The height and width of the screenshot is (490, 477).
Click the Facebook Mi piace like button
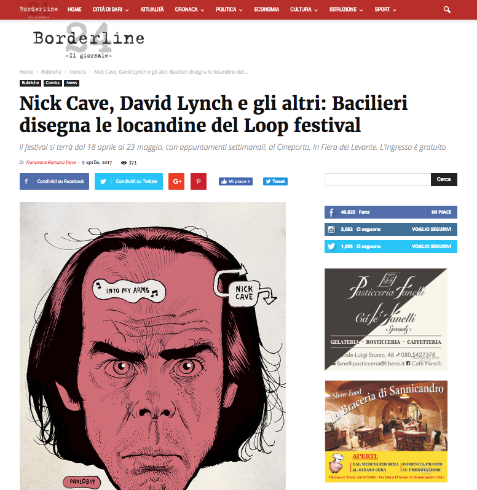click(x=235, y=181)
